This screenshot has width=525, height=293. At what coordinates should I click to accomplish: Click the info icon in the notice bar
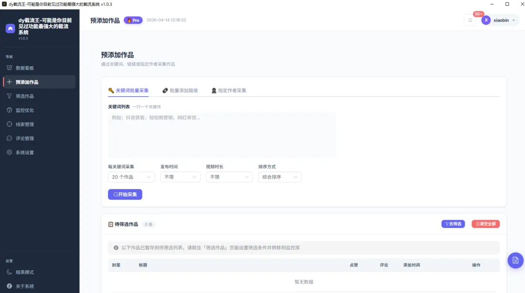click(116, 248)
